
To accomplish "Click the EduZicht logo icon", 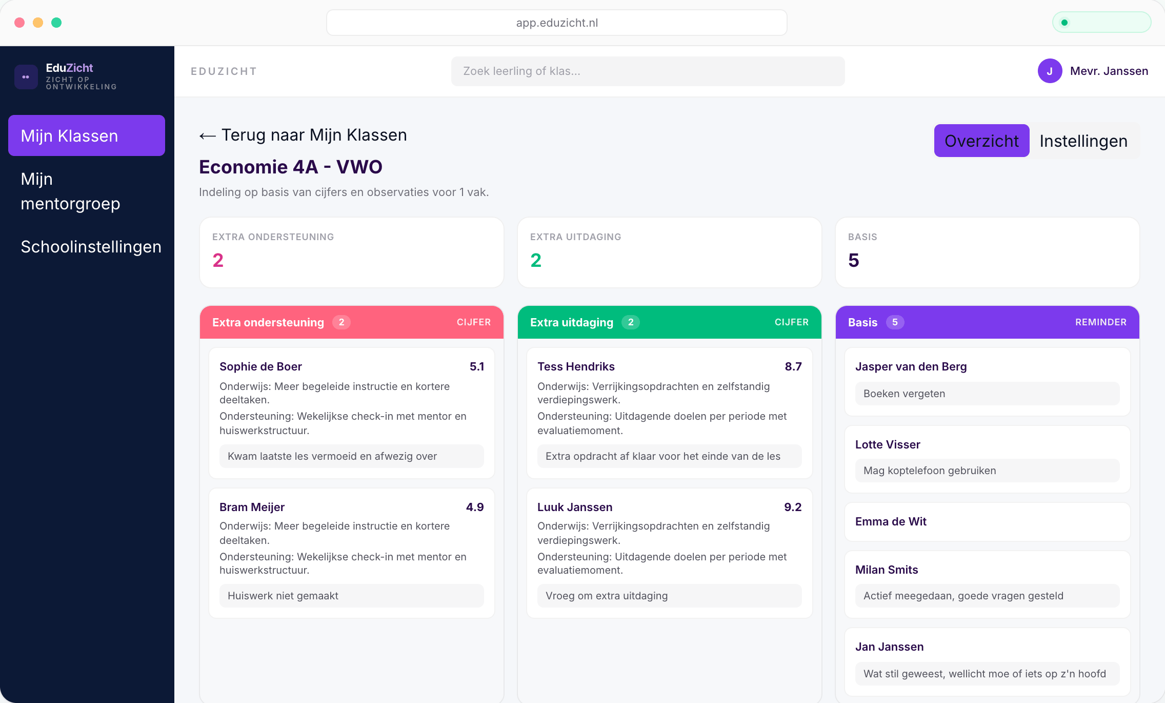I will coord(26,77).
